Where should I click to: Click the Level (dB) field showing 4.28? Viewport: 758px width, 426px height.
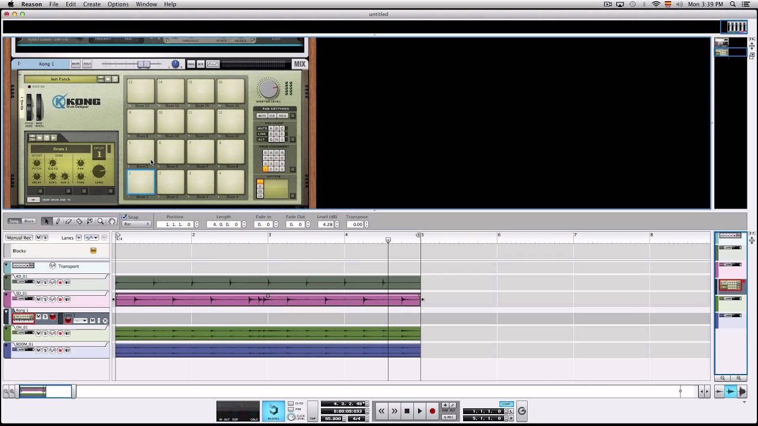pyautogui.click(x=326, y=224)
